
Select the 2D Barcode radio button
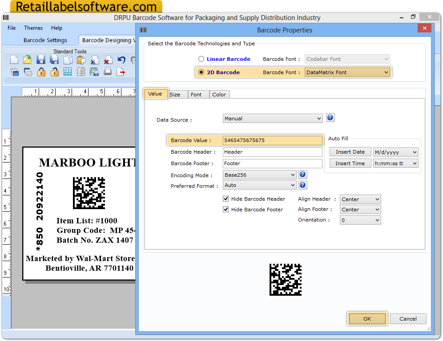[201, 72]
